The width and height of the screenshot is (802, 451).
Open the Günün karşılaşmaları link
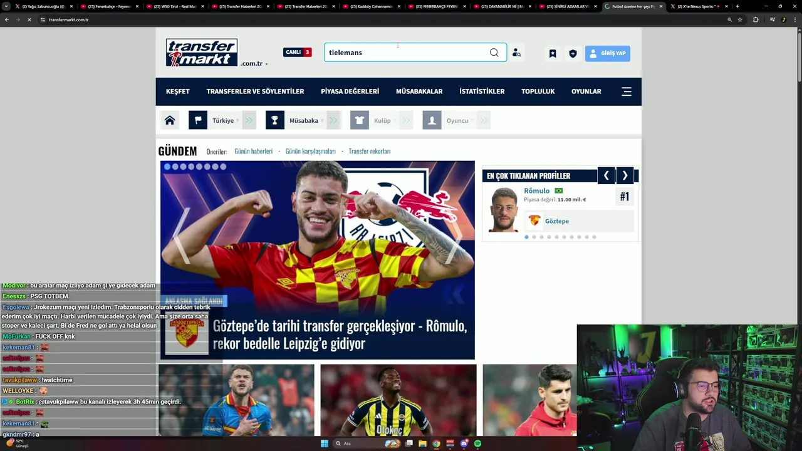click(310, 151)
